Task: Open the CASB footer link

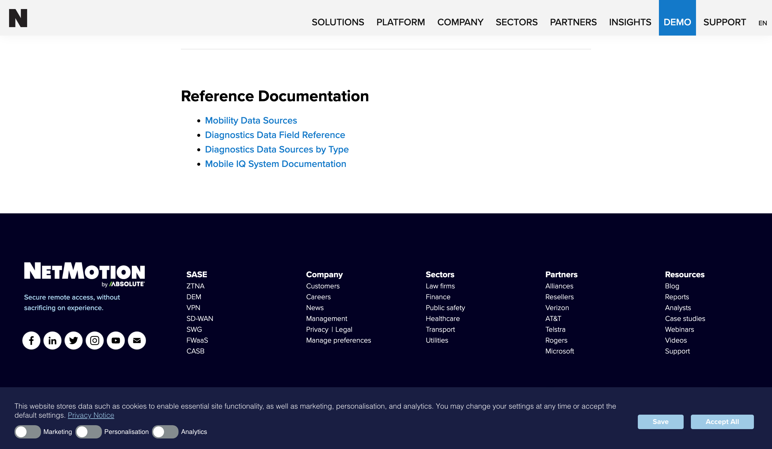Action: click(195, 351)
